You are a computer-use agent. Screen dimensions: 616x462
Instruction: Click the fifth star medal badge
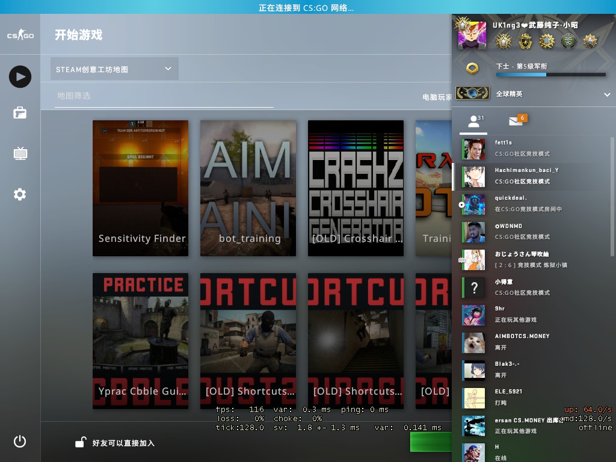click(590, 42)
